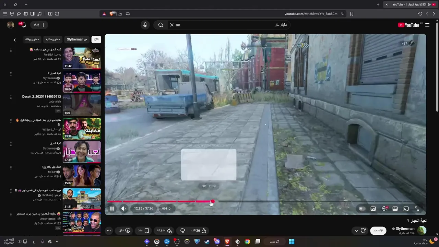439x247 pixels.
Task: Open chapter 001 selector in player
Action: pyautogui.click(x=166, y=209)
